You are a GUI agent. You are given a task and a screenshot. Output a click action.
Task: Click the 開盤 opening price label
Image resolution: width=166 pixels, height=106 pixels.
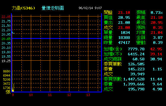click(x=108, y=12)
